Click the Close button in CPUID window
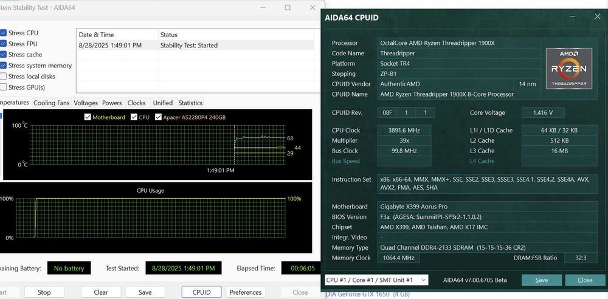Image resolution: width=608 pixels, height=299 pixels. (x=585, y=280)
